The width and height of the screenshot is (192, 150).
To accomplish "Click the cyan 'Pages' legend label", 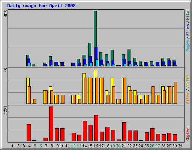I will coord(187,46).
